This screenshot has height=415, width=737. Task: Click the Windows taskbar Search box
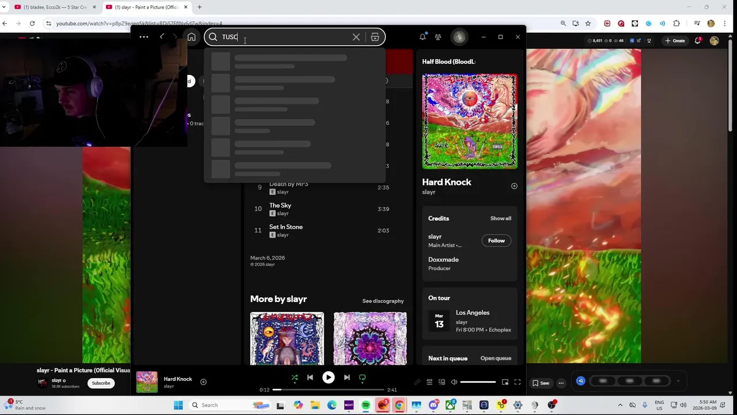[x=230, y=405]
